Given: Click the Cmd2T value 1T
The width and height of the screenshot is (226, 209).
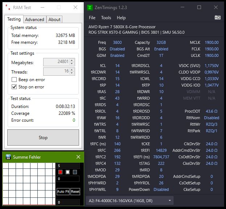Looking at the screenshot, I should 161,55.
